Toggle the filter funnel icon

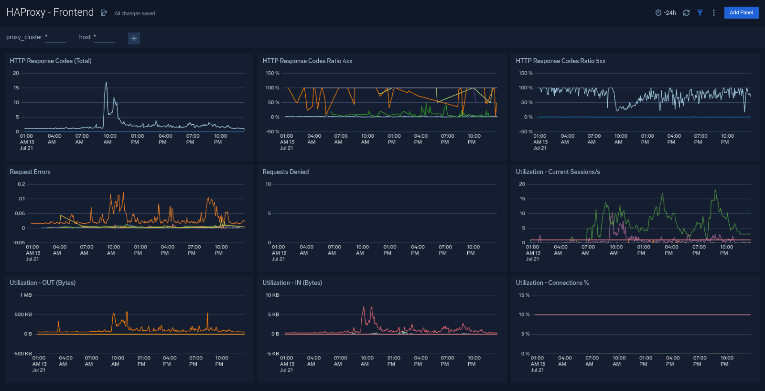(x=700, y=13)
